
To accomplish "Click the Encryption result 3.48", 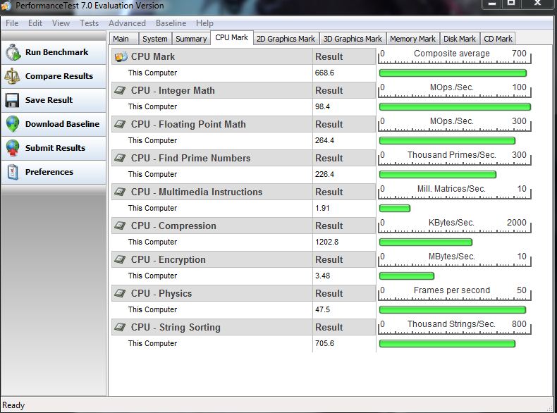I will (322, 276).
